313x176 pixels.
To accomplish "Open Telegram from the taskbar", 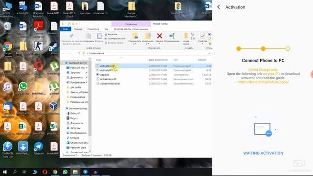I will (x=85, y=172).
